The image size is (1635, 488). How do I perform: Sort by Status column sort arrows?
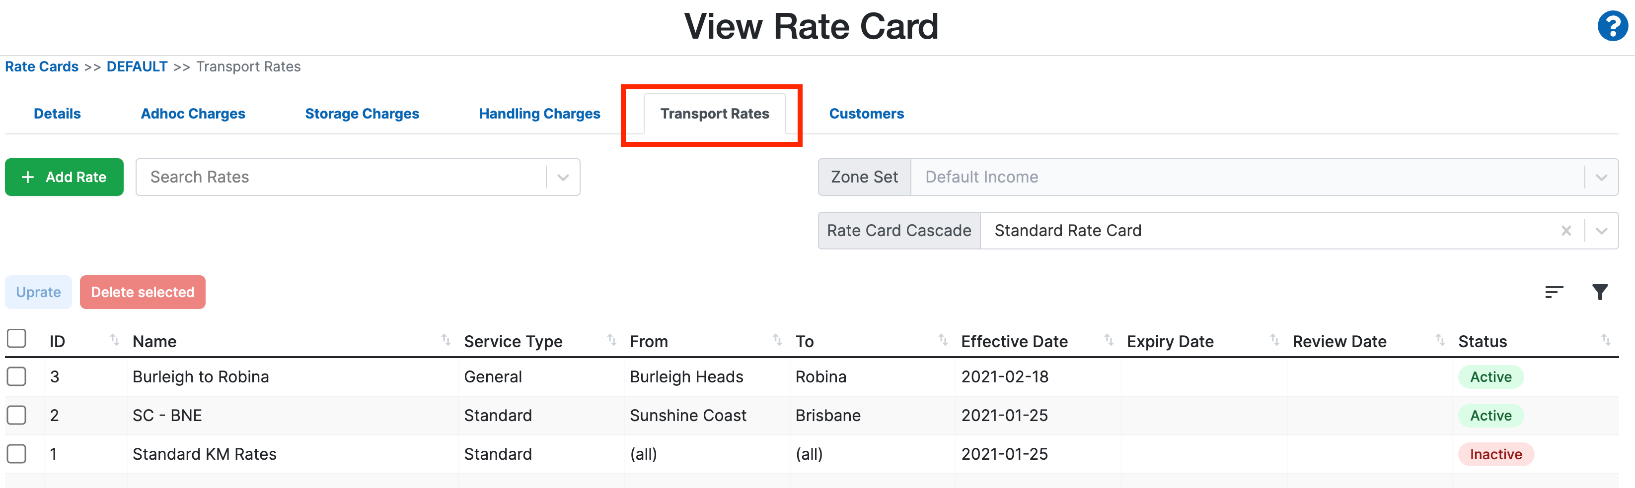(1606, 340)
